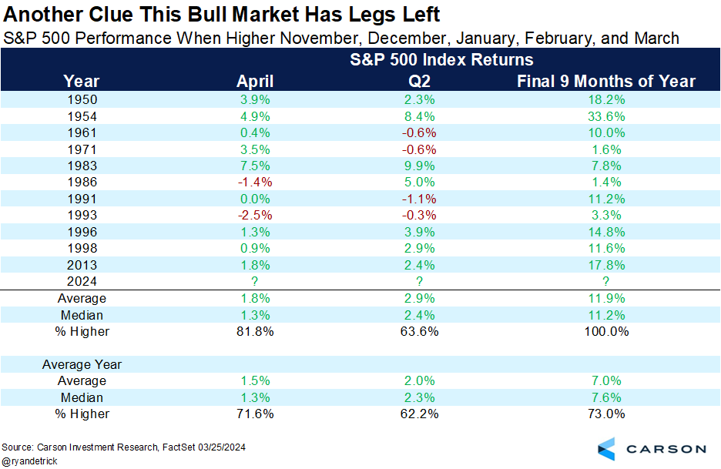Image resolution: width=721 pixels, height=469 pixels.
Task: Select the 73.0% value in last row
Action: pos(606,414)
